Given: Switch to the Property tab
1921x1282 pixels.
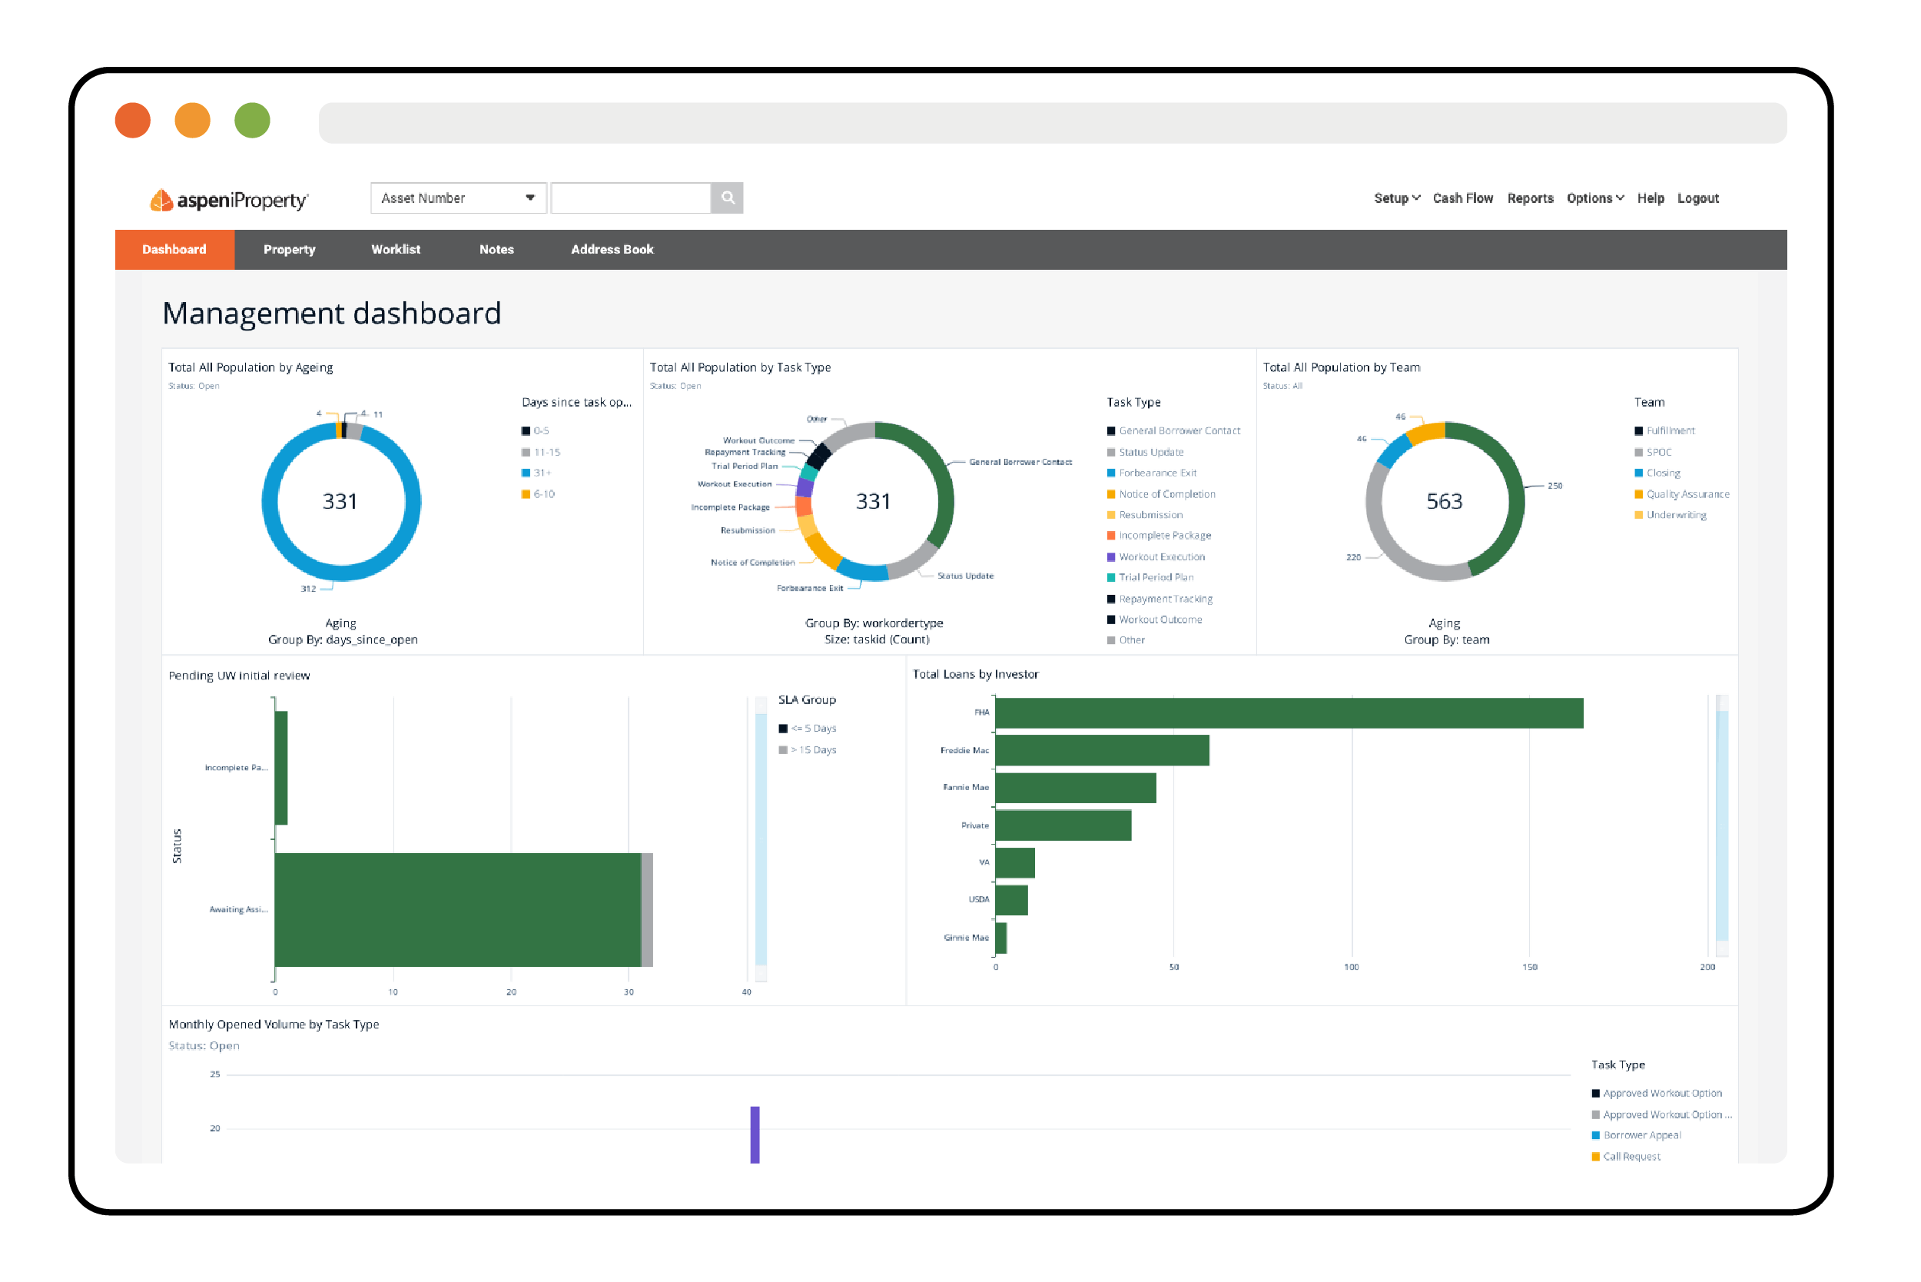Looking at the screenshot, I should [x=289, y=249].
